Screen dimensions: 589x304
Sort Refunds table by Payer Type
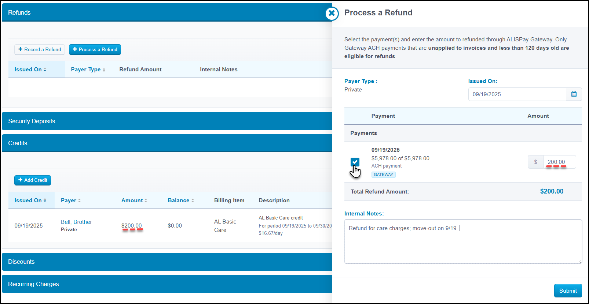click(88, 70)
